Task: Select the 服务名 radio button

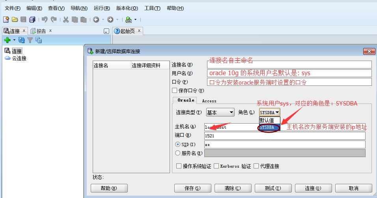Action: (x=178, y=153)
